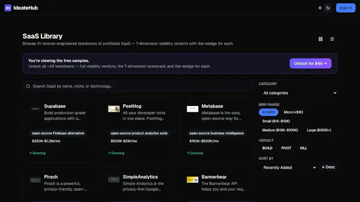Switch to light theme sun icon

tap(320, 8)
